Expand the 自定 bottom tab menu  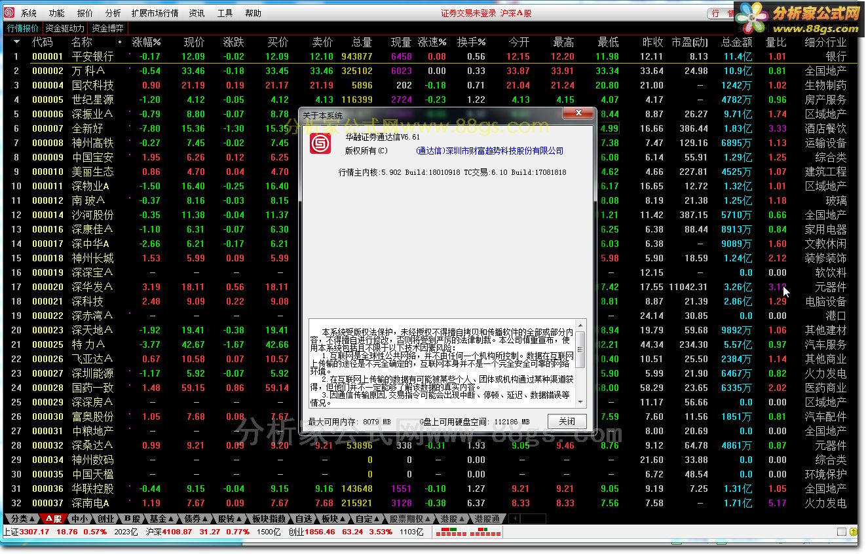coord(368,519)
